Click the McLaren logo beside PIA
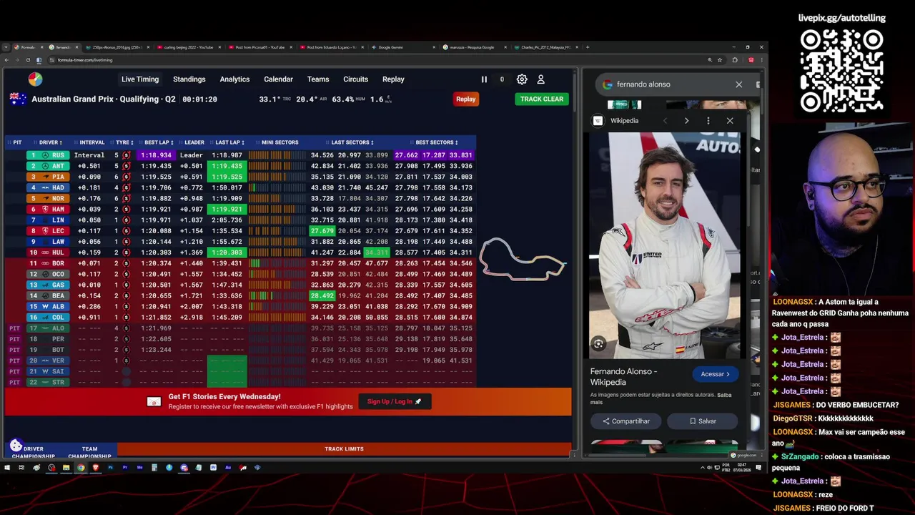The height and width of the screenshot is (515, 915). (45, 177)
